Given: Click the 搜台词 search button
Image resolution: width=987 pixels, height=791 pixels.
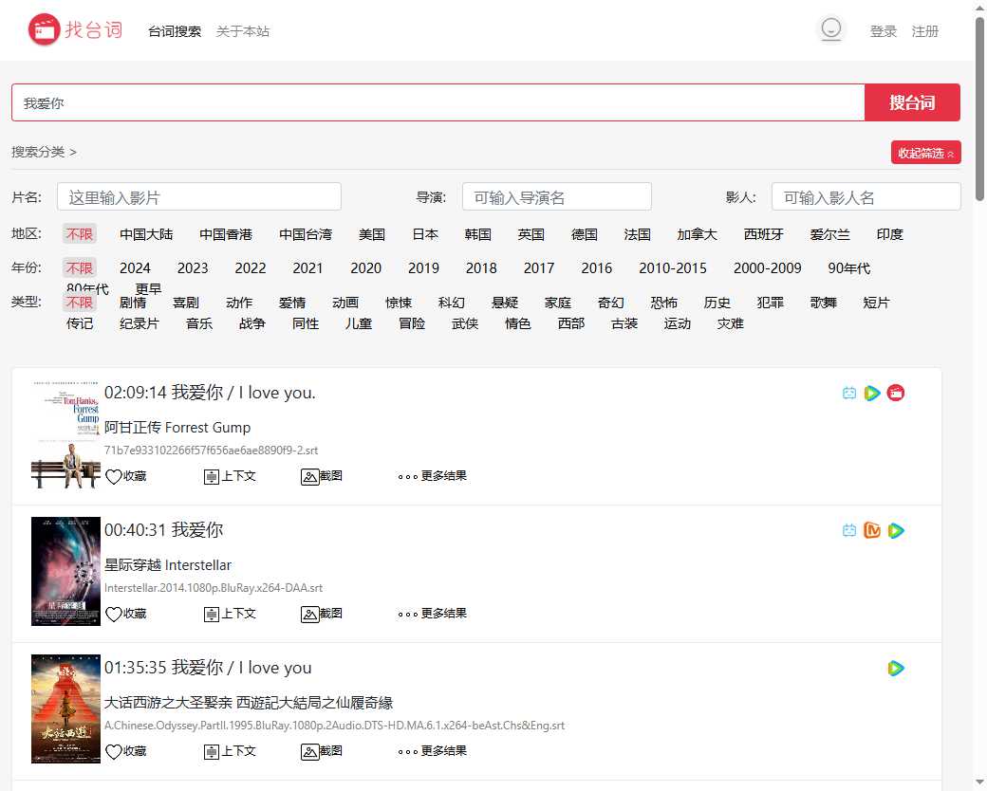Looking at the screenshot, I should [912, 102].
